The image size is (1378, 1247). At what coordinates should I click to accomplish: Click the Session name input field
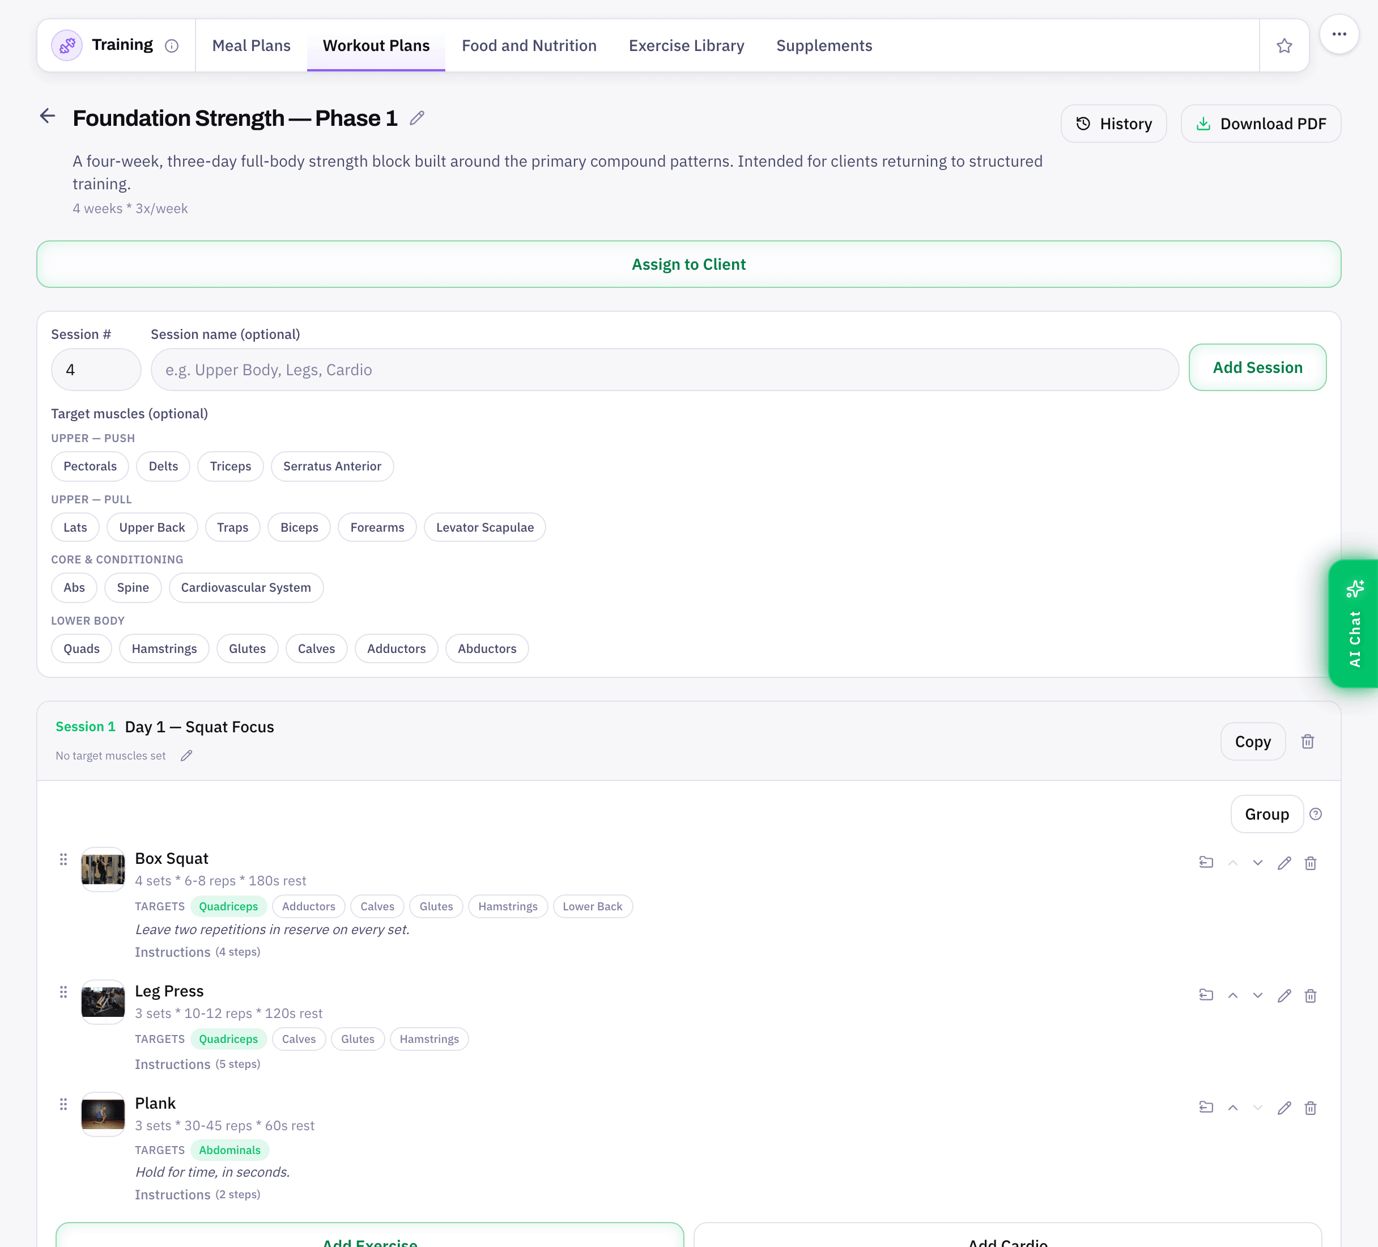pos(665,370)
